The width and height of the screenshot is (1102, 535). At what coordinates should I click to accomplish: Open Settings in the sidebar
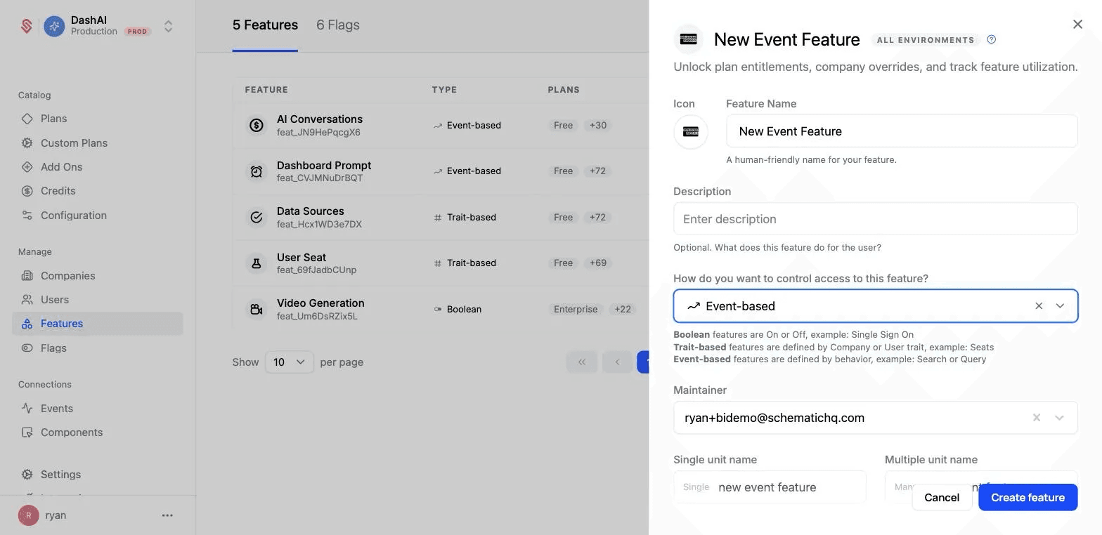click(x=98, y=475)
